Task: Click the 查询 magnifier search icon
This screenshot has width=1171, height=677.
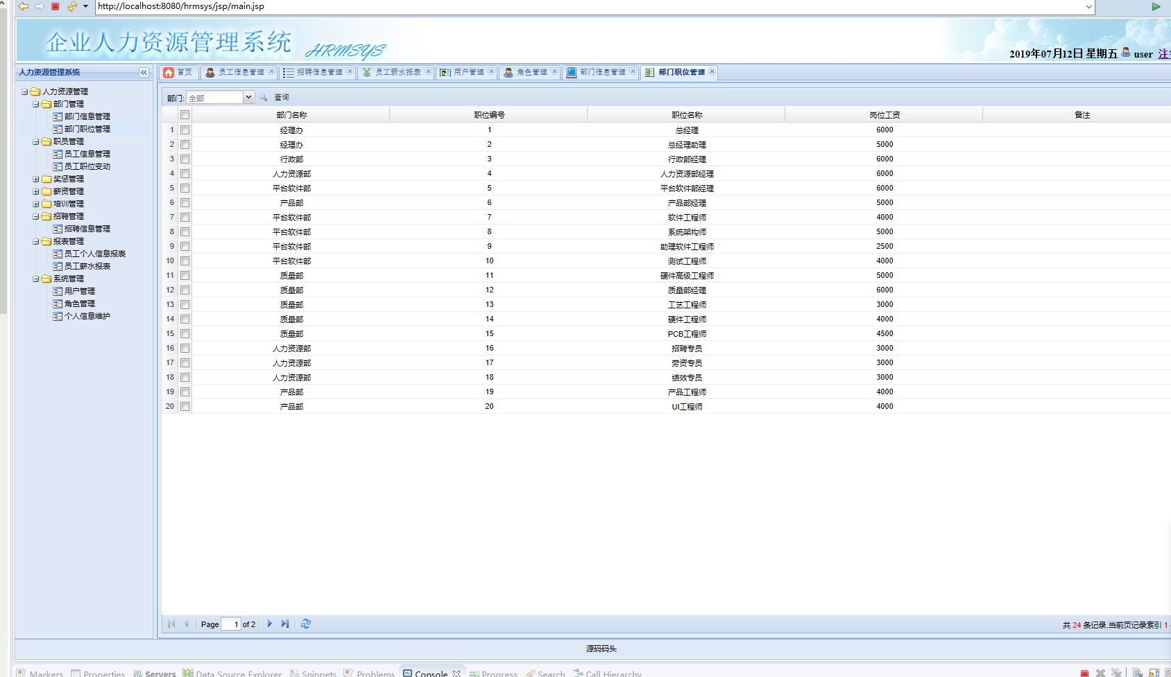Action: [x=264, y=98]
